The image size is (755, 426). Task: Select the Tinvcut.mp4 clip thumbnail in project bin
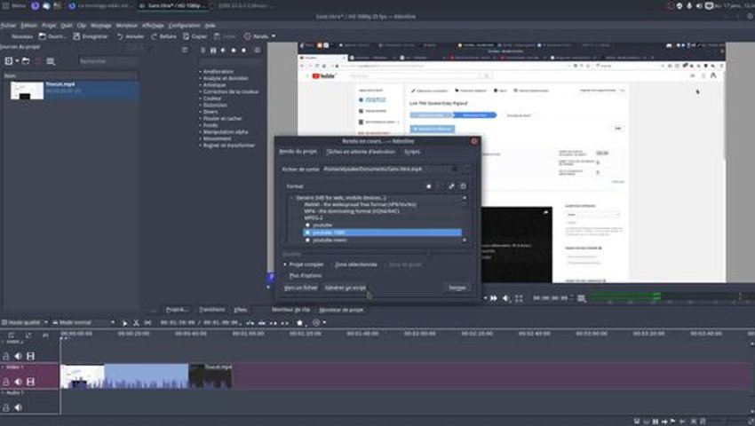27,91
